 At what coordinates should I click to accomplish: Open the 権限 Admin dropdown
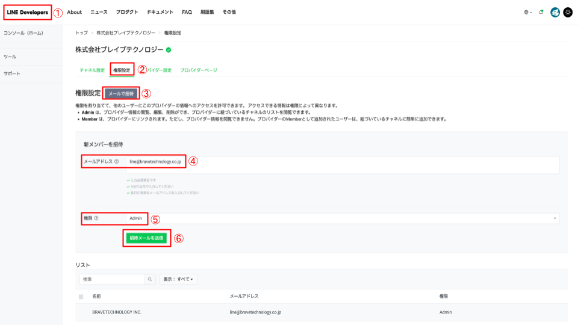coord(343,218)
